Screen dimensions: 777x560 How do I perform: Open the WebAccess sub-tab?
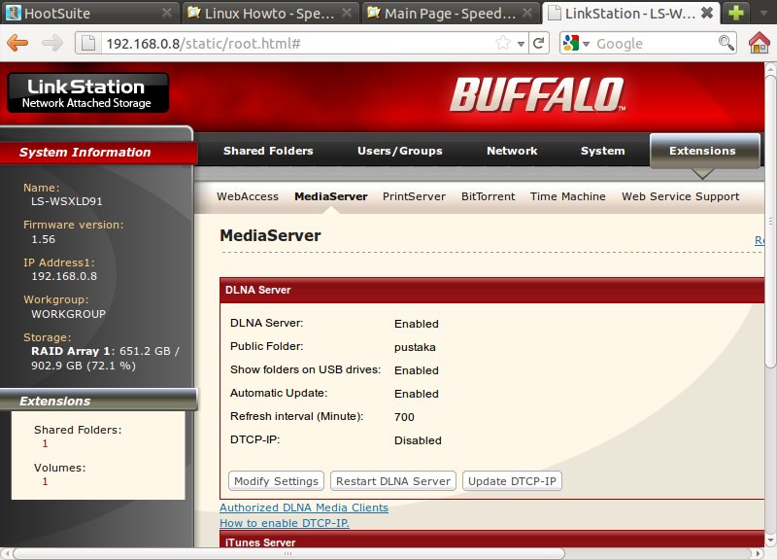point(248,196)
